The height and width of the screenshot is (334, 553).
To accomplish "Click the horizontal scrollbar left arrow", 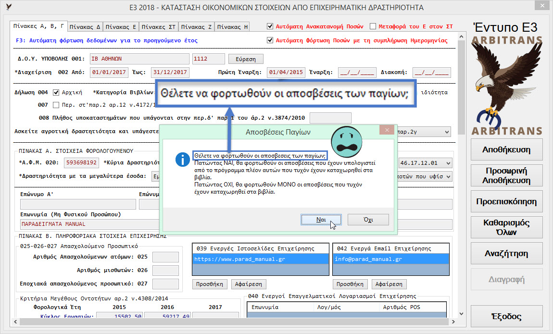I will (15, 322).
